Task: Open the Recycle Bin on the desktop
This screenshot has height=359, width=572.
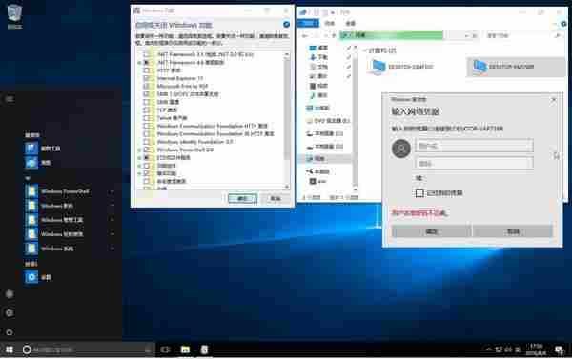Action: [14, 16]
